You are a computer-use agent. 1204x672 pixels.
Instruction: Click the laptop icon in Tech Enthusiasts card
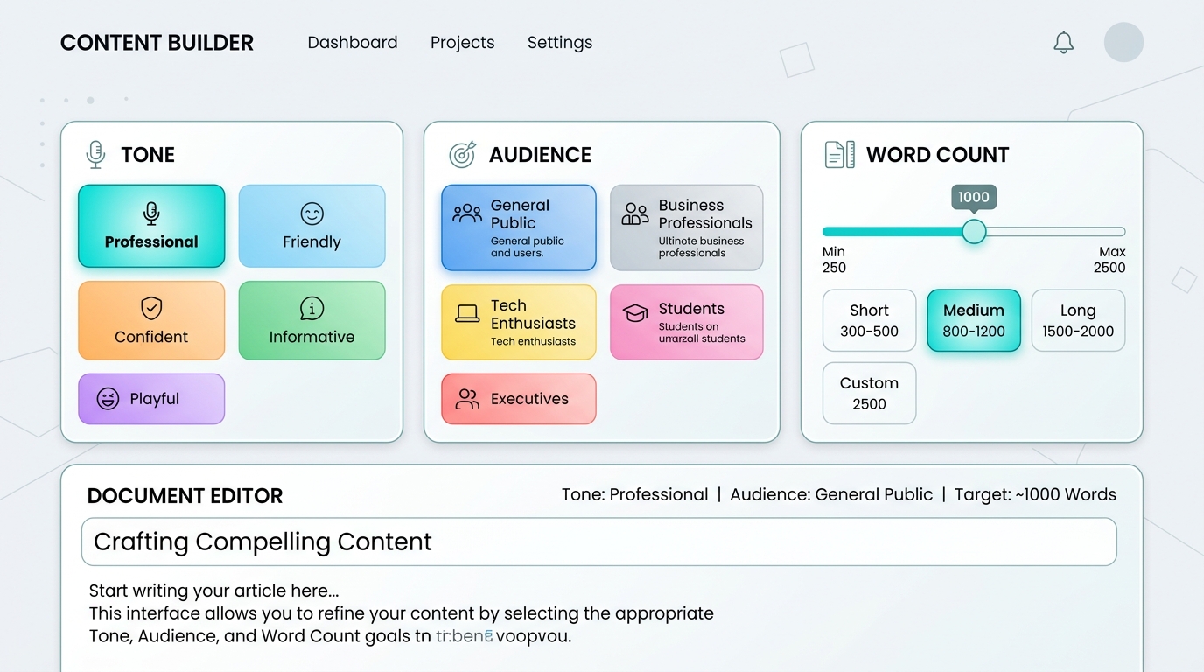[x=467, y=313]
